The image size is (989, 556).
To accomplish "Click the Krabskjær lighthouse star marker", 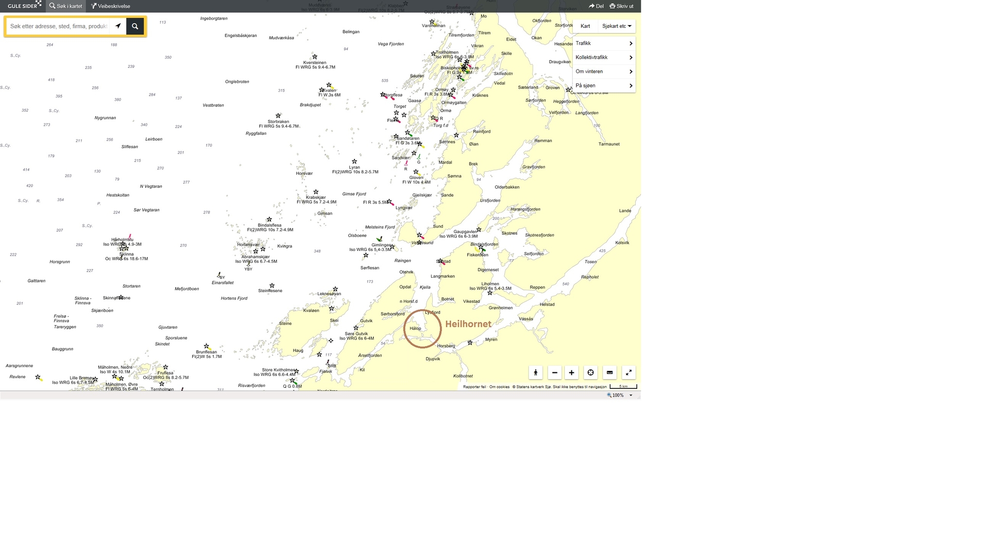I will (x=316, y=192).
